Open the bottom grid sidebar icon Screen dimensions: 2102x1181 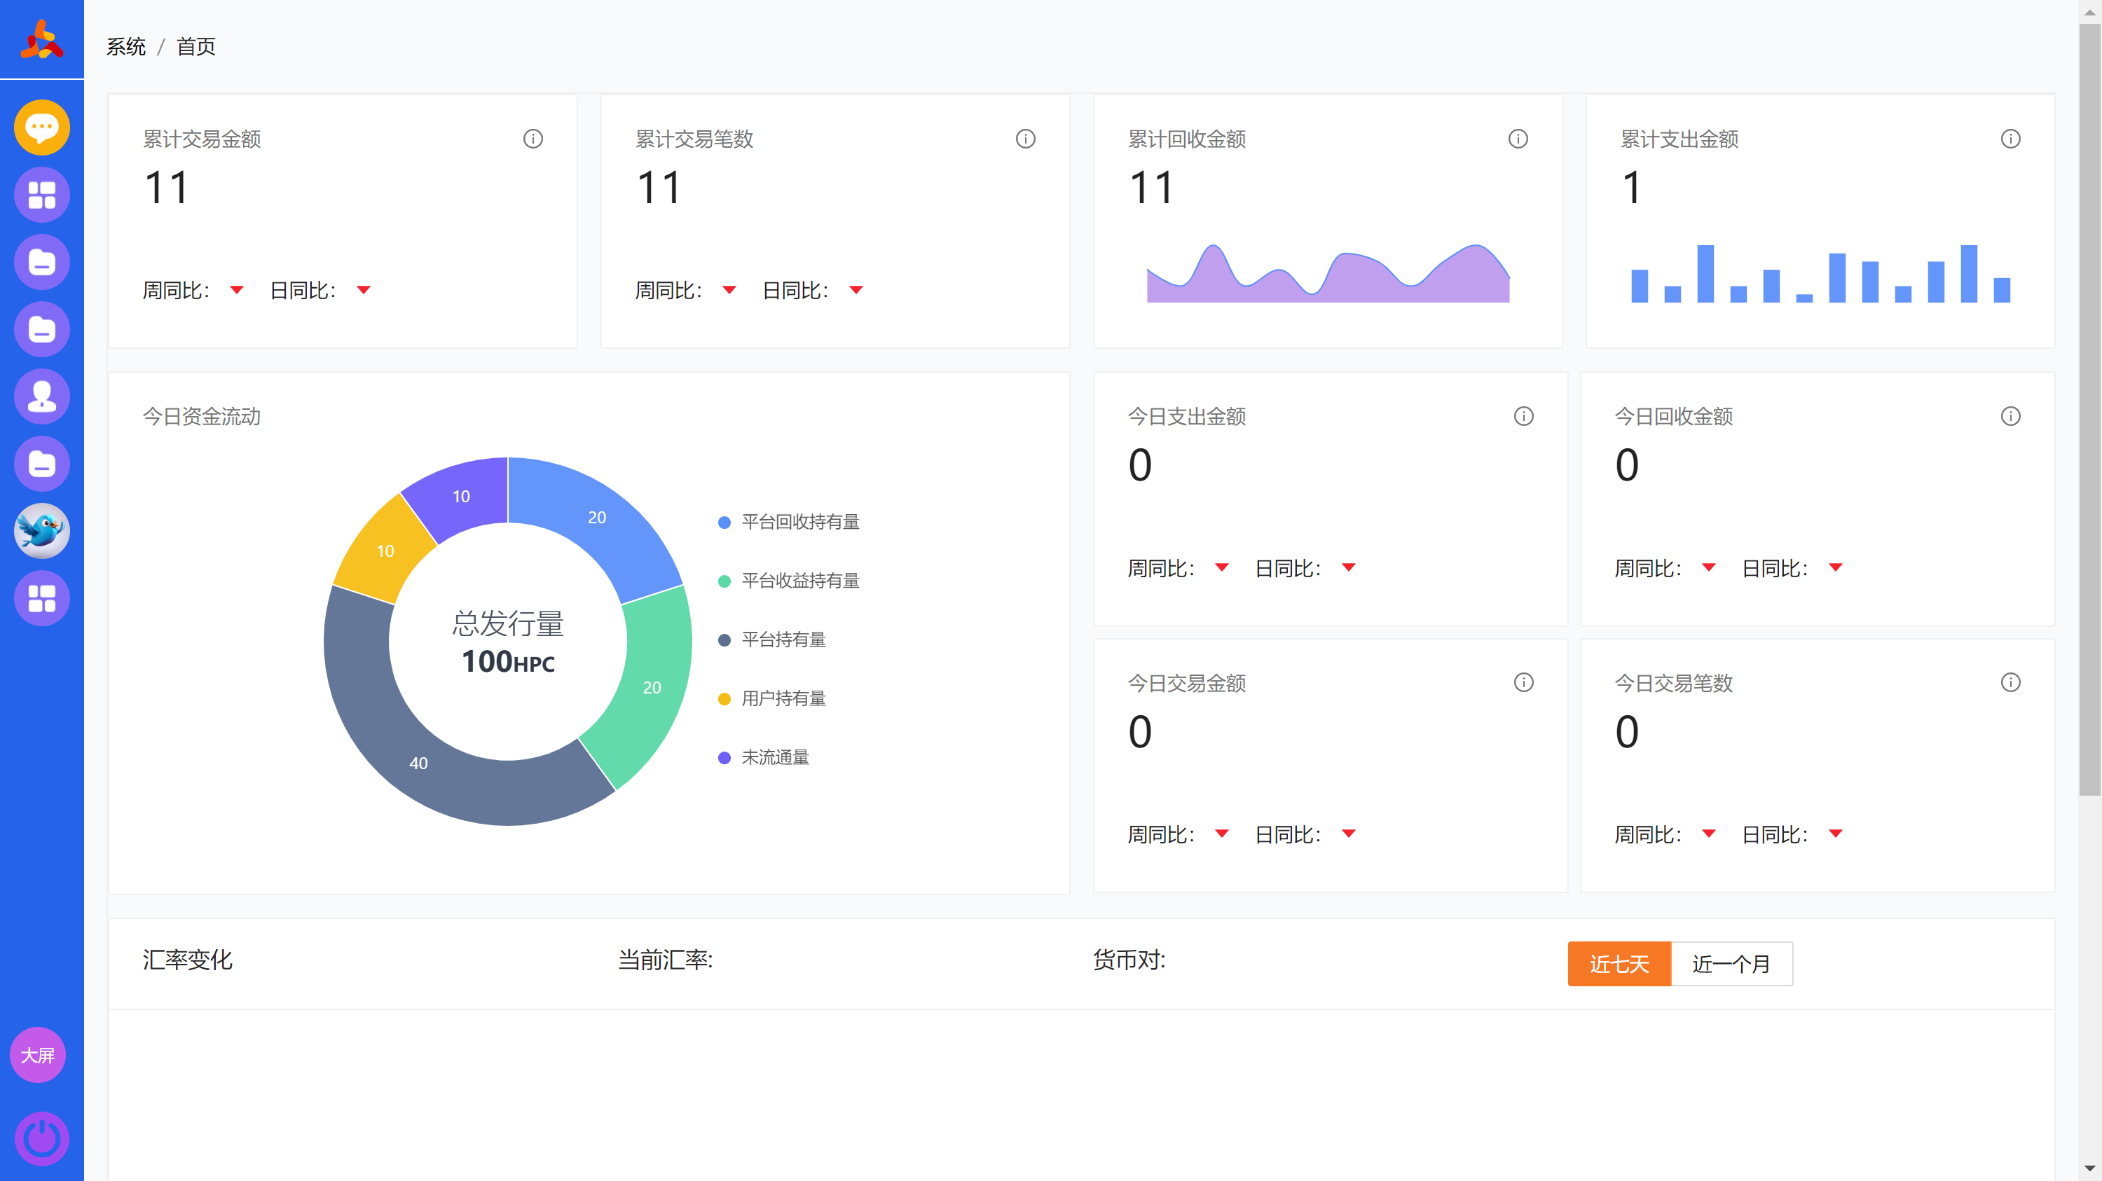point(41,599)
